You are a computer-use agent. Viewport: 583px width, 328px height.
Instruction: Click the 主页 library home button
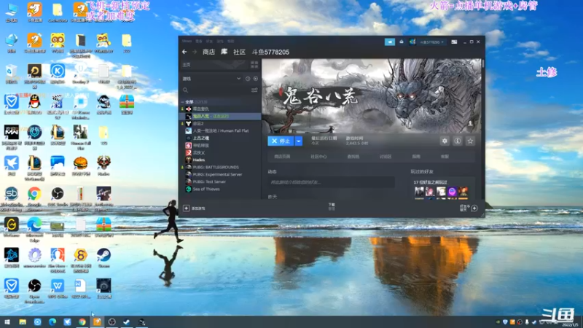[214, 65]
